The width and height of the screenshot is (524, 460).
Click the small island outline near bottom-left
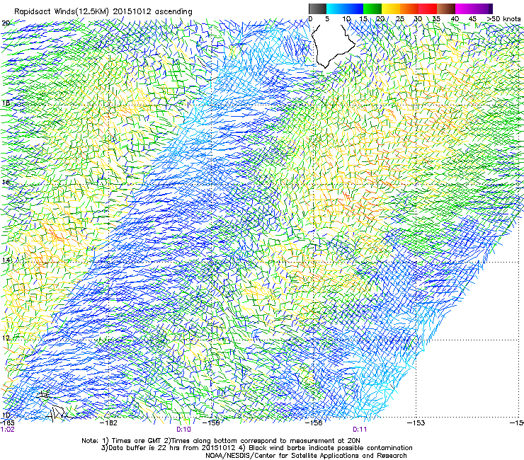[x=59, y=413]
